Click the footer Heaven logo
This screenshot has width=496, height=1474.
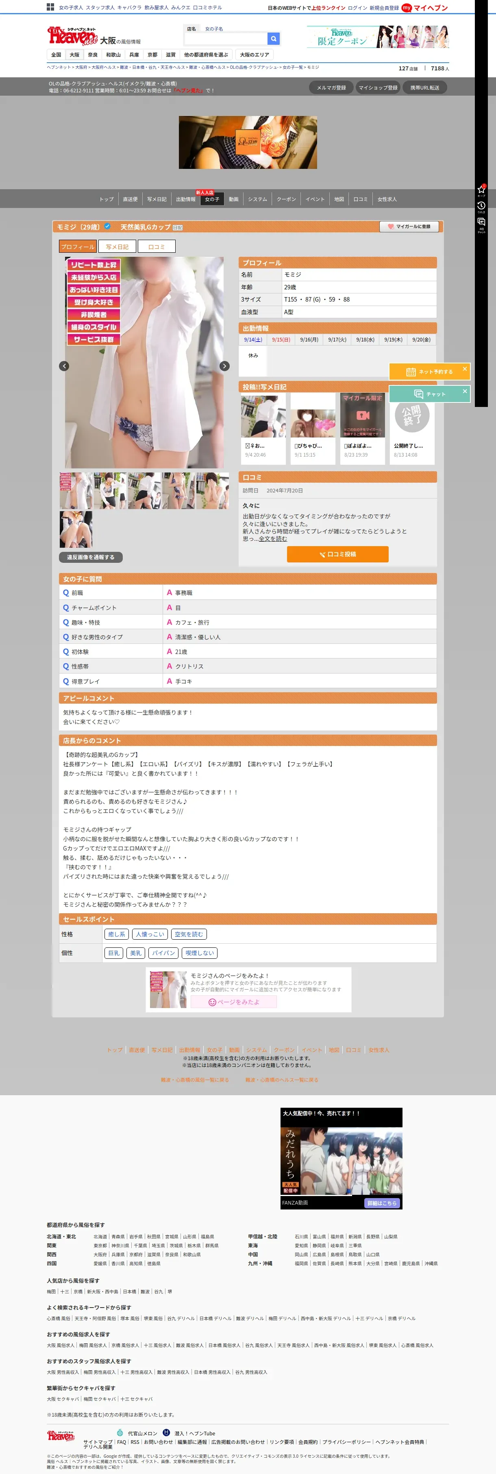(x=61, y=1435)
